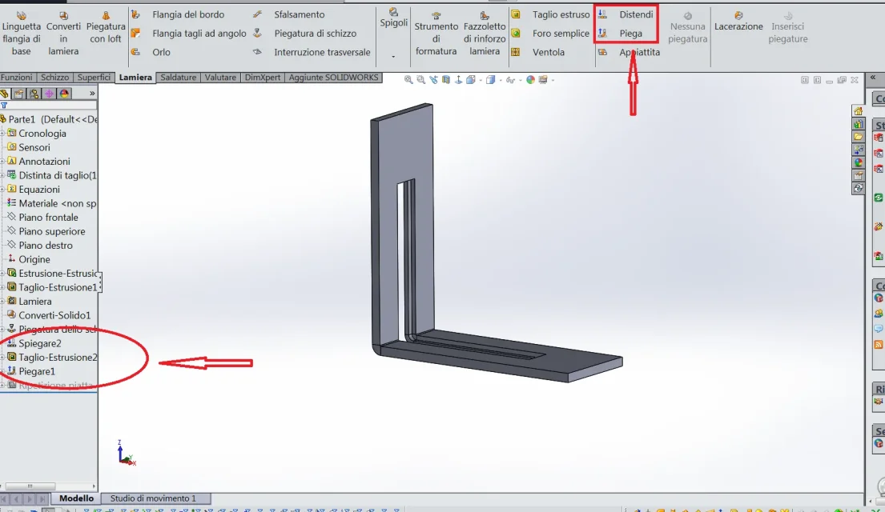
Task: Activate the Flangia del bordo command
Action: click(178, 14)
